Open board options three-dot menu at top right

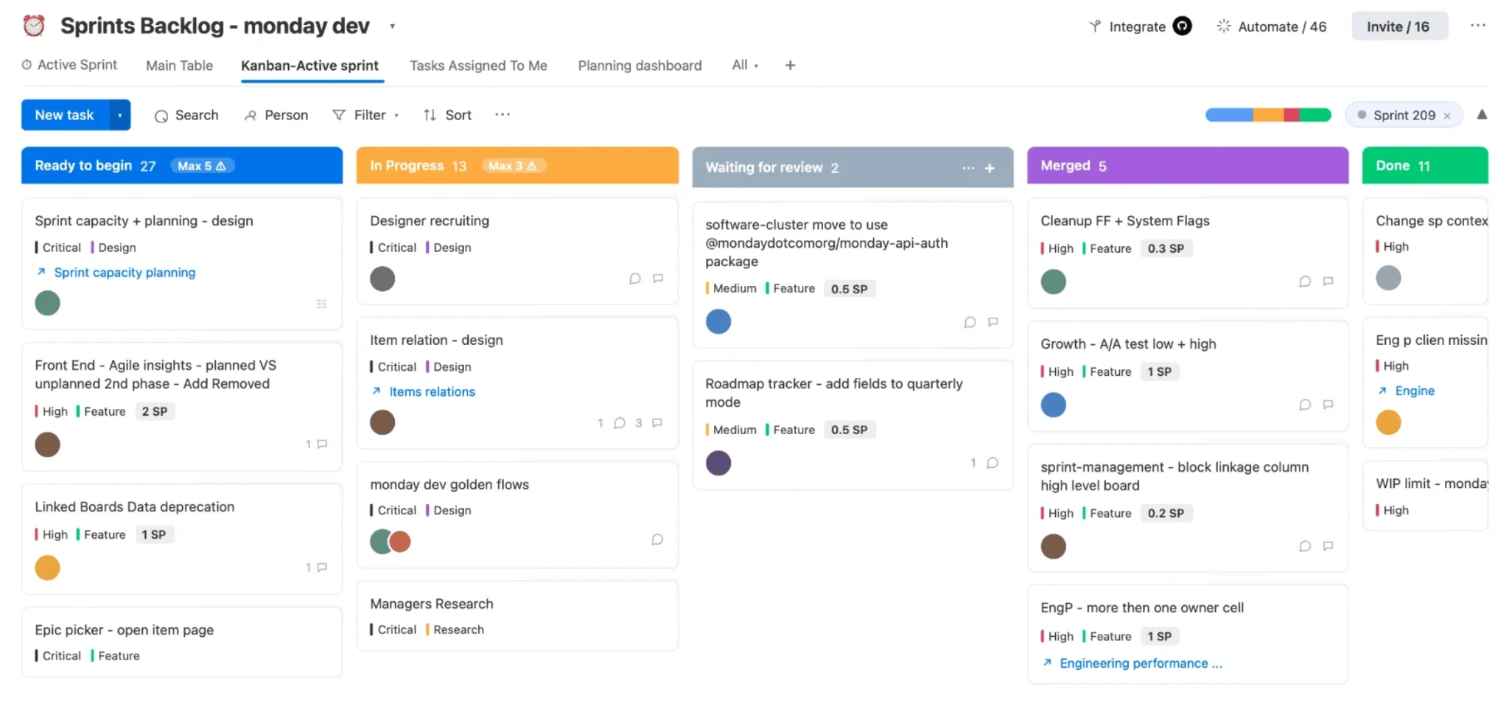click(x=1478, y=25)
